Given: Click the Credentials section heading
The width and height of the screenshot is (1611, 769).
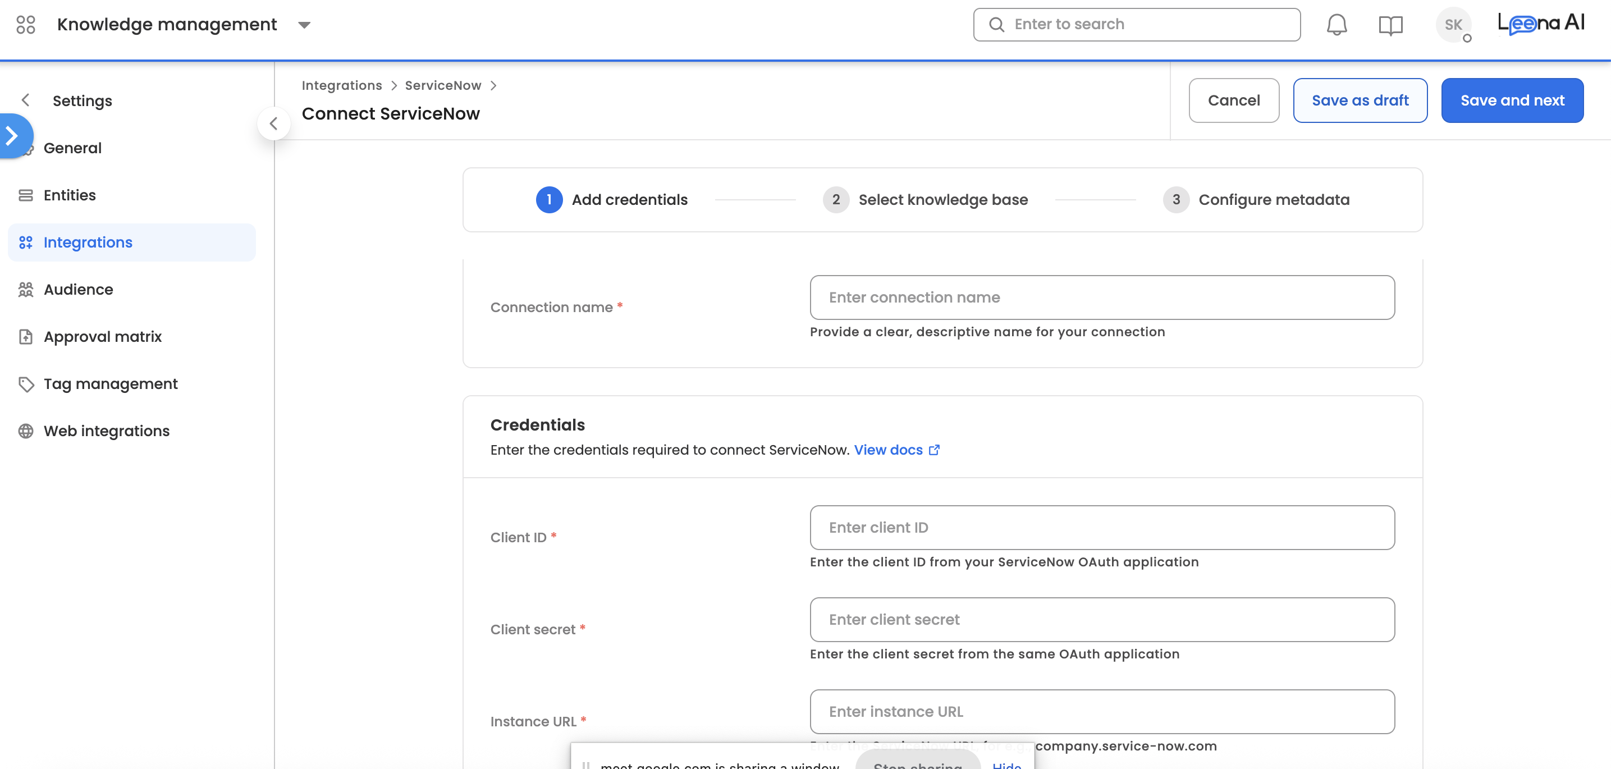Looking at the screenshot, I should (x=537, y=425).
